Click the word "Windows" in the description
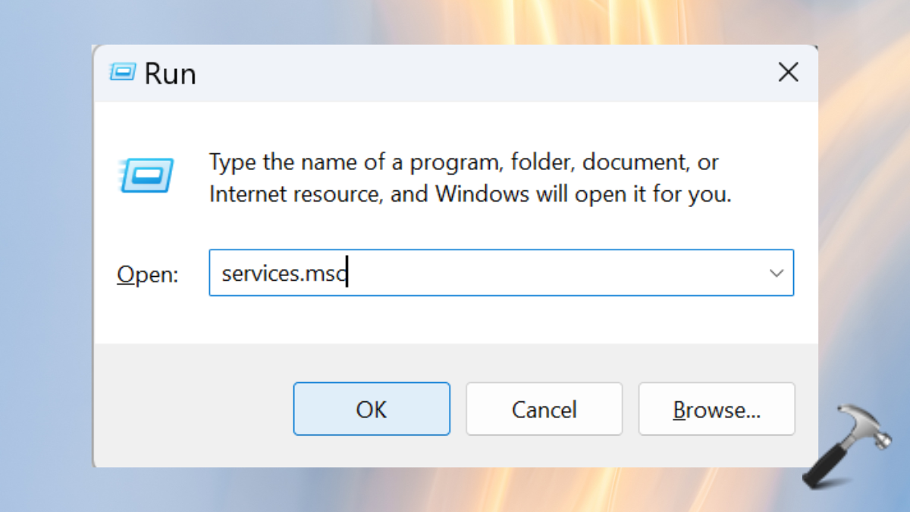The height and width of the screenshot is (512, 910). click(x=482, y=194)
